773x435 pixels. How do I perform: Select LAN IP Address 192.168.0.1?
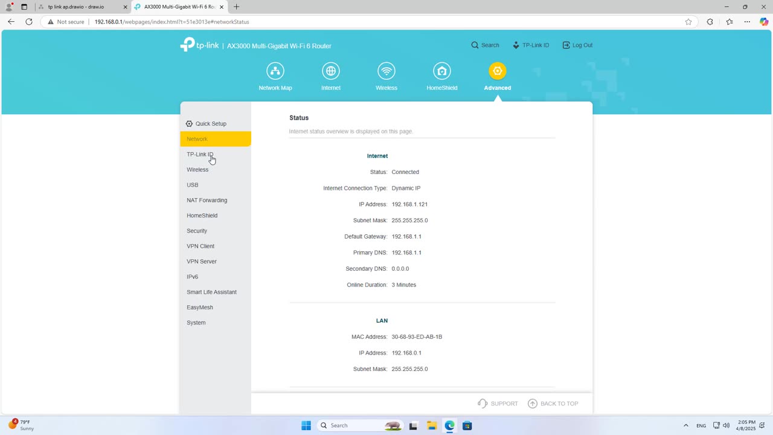[406, 353]
